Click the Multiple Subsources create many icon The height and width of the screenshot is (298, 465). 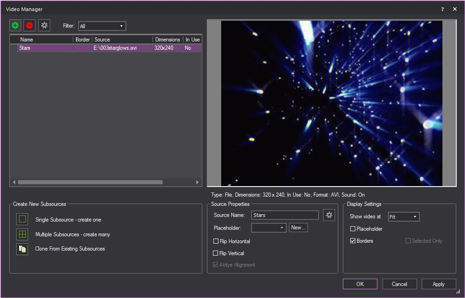coord(22,234)
